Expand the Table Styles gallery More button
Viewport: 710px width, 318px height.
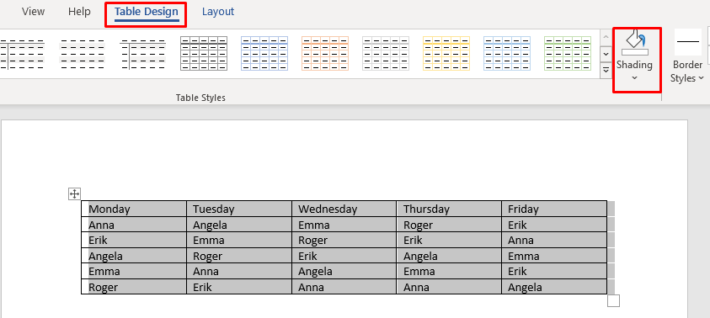point(606,70)
